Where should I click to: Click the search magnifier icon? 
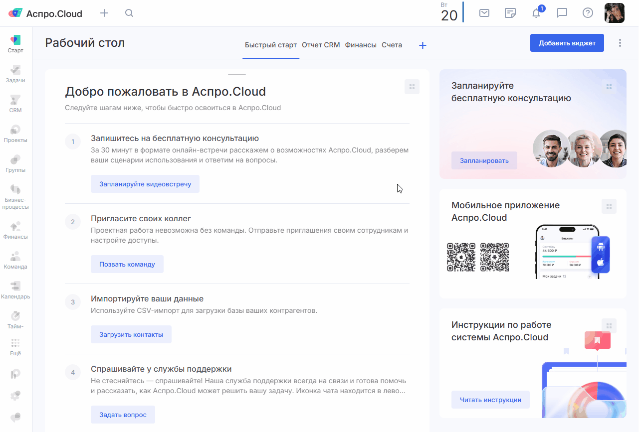[x=129, y=13]
